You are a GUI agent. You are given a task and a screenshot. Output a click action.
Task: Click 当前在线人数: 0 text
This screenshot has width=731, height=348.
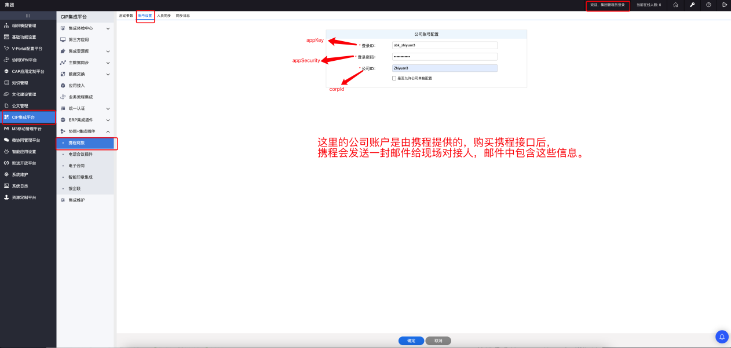pos(648,5)
